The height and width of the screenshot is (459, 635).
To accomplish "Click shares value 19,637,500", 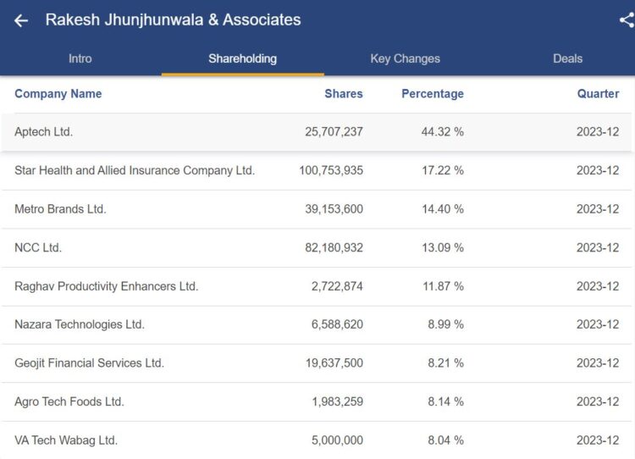I will click(334, 363).
